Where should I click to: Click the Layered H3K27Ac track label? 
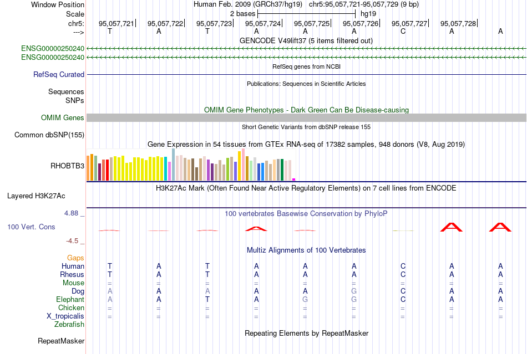(x=36, y=196)
